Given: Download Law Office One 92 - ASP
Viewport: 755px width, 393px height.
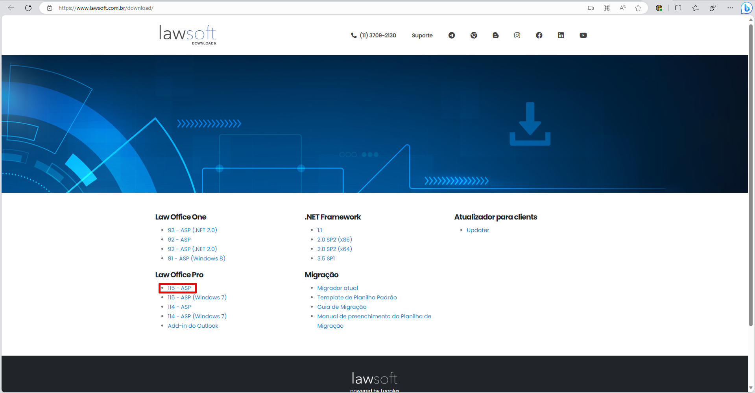Looking at the screenshot, I should 179,240.
